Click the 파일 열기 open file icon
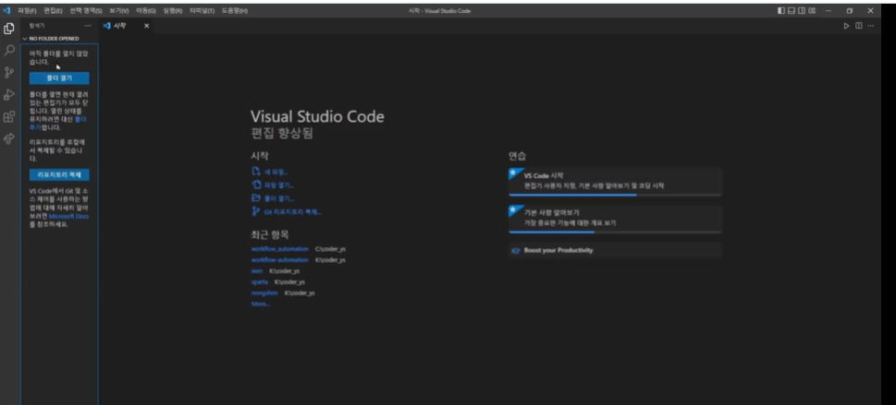The image size is (896, 405). pos(256,185)
